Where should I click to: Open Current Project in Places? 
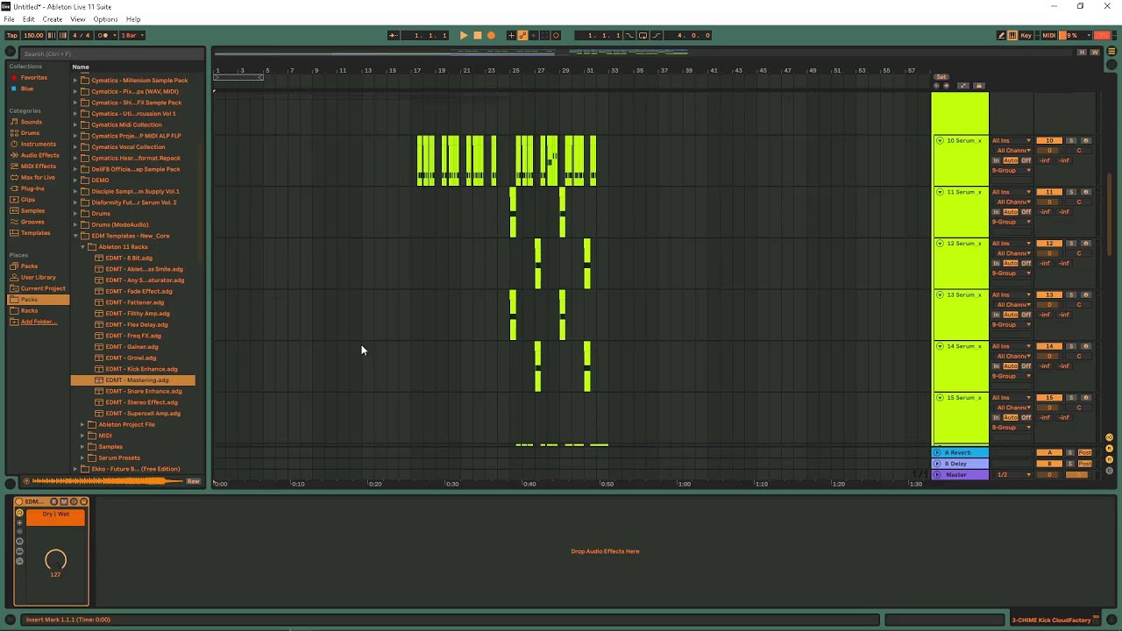click(x=42, y=288)
